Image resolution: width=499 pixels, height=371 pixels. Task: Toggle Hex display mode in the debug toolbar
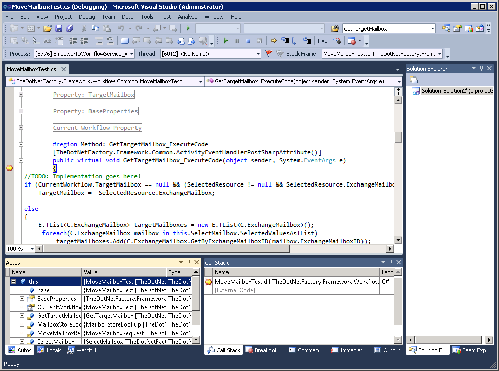[322, 41]
